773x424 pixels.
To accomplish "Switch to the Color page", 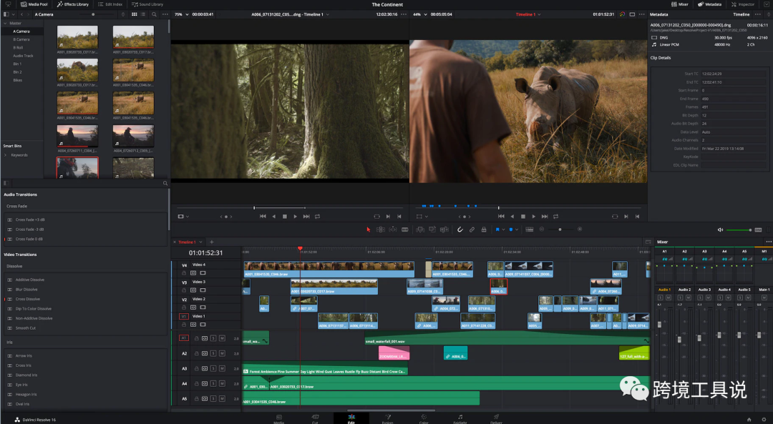I will 423,417.
